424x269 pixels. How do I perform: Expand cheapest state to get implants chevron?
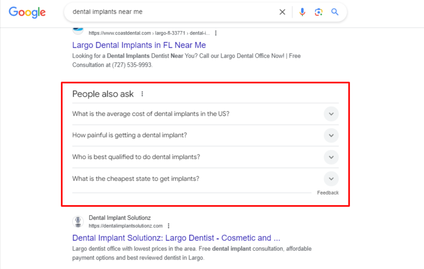[331, 179]
